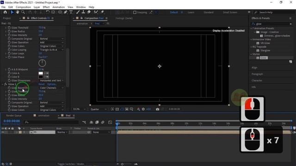Open the Quarter resolution dropdown
This screenshot has width=296, height=166.
tap(99, 109)
